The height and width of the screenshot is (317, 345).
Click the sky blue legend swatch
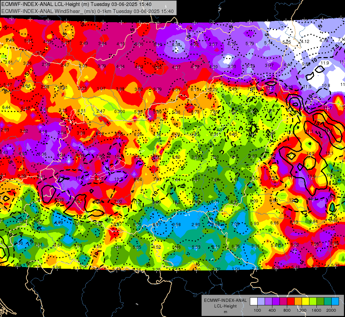[x=335, y=302]
